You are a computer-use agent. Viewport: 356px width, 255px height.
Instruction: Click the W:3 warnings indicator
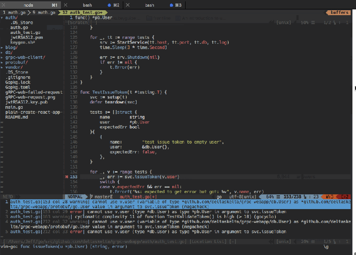pos(329,197)
